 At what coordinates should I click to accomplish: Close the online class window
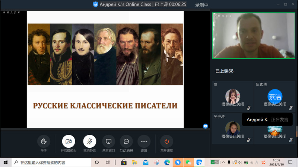[293, 4]
